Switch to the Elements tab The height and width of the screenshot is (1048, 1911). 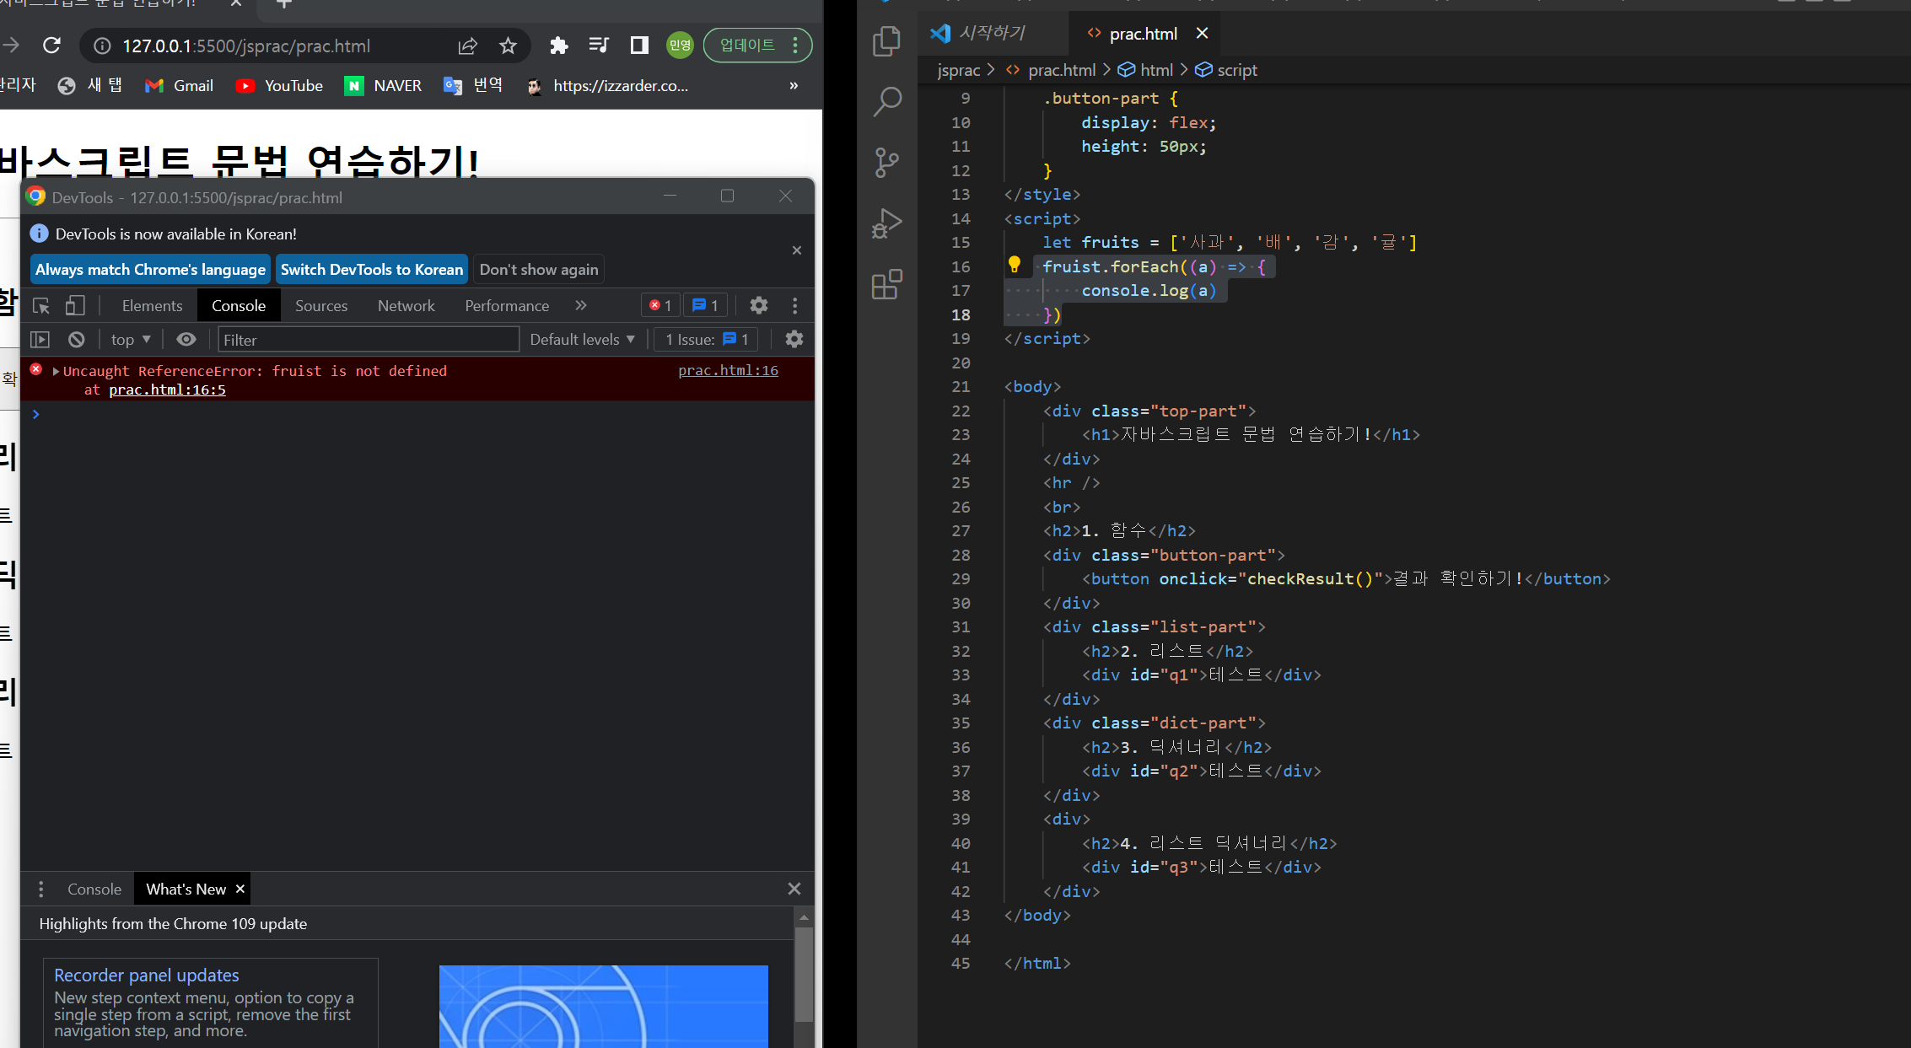tap(152, 306)
